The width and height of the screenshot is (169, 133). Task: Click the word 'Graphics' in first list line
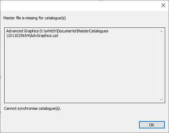[31, 31]
